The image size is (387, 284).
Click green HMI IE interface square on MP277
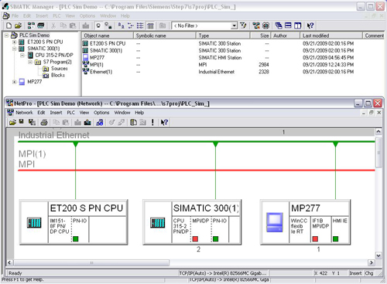[x=335, y=238]
